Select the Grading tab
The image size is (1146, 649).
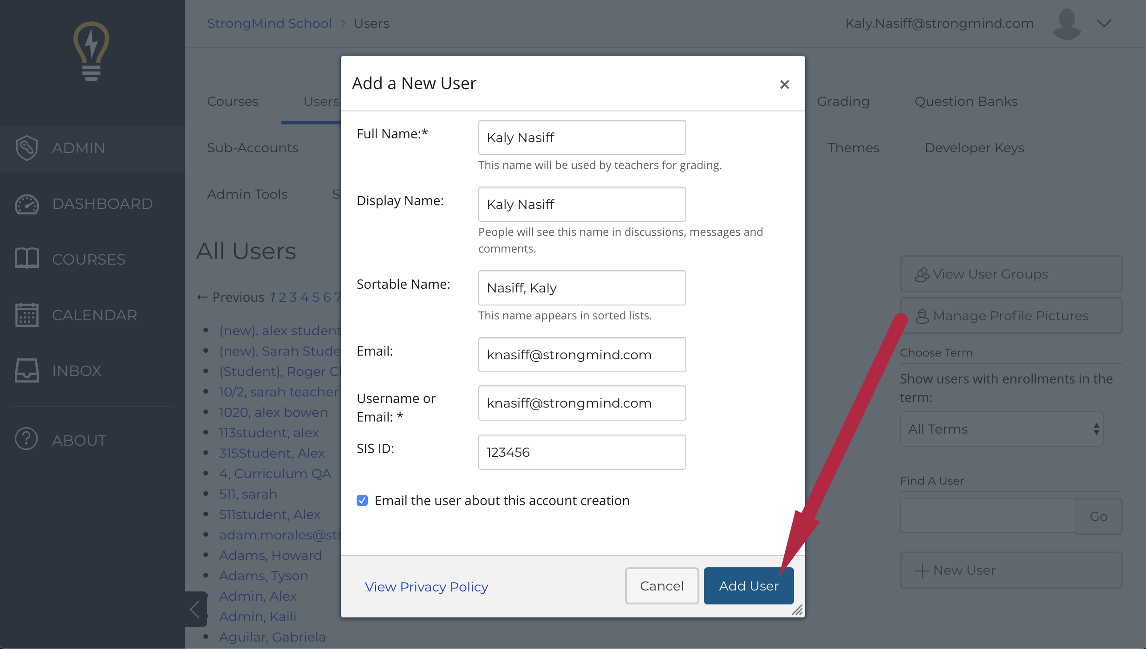(x=843, y=102)
